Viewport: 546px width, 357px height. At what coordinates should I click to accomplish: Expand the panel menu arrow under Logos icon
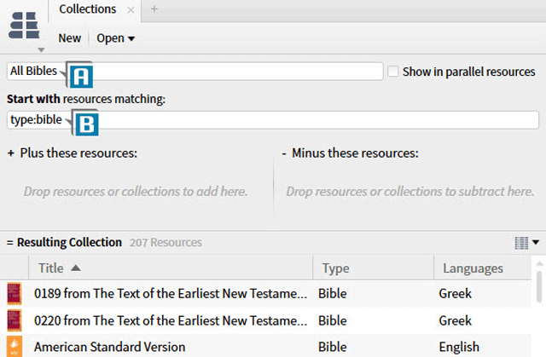point(40,50)
